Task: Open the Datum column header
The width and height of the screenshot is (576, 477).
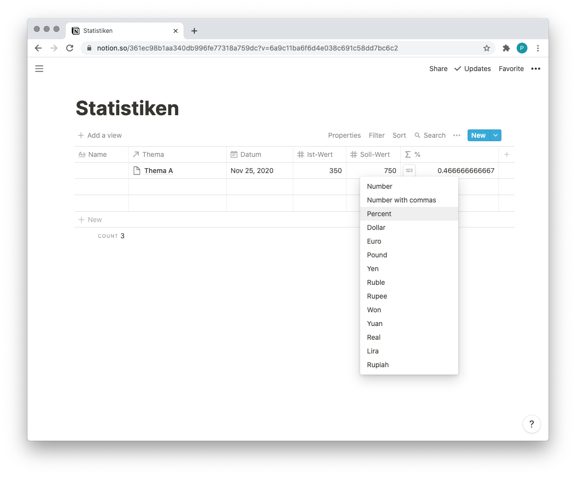Action: click(x=260, y=154)
